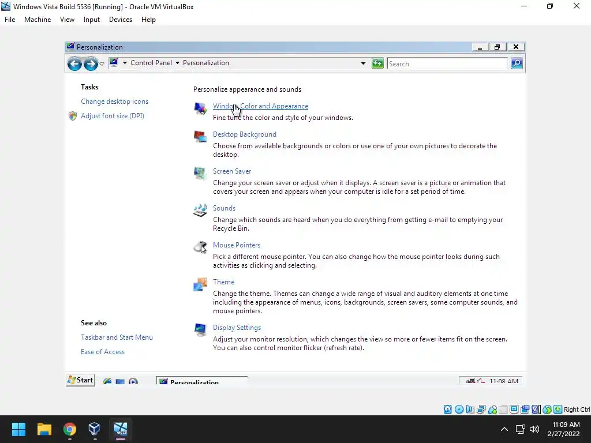Image resolution: width=591 pixels, height=443 pixels.
Task: Open the VirtualBox Devices menu
Action: [x=121, y=20]
